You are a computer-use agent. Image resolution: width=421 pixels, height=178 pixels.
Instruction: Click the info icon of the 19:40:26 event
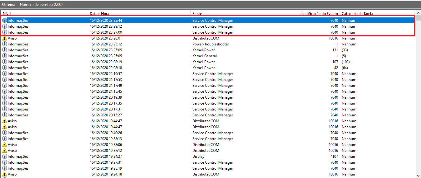(5, 133)
